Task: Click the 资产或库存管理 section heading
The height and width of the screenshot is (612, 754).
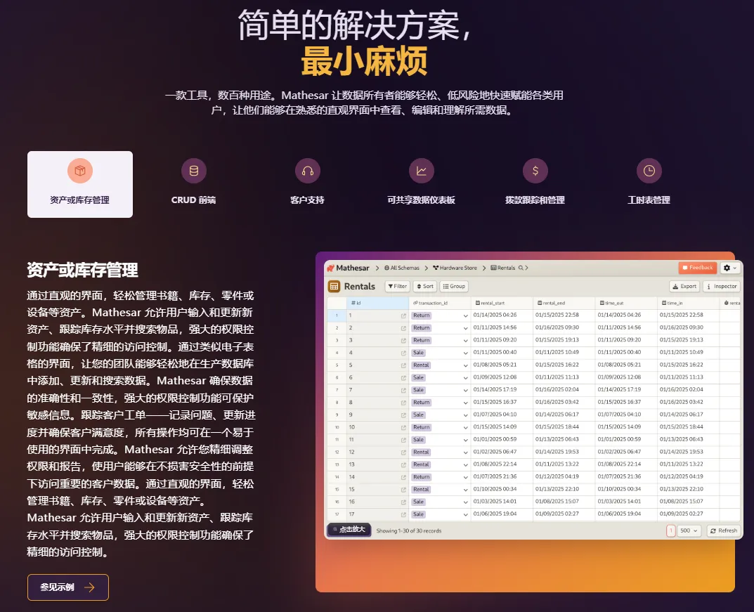Action: [82, 271]
